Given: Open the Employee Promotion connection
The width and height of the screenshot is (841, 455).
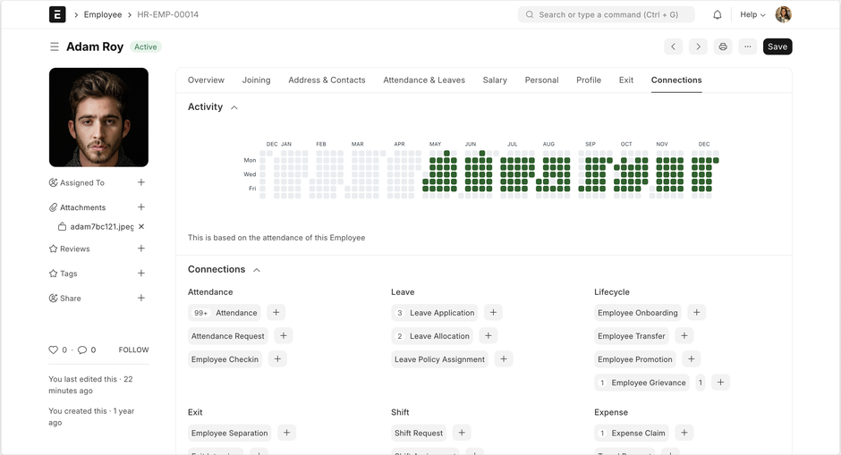Looking at the screenshot, I should [635, 359].
